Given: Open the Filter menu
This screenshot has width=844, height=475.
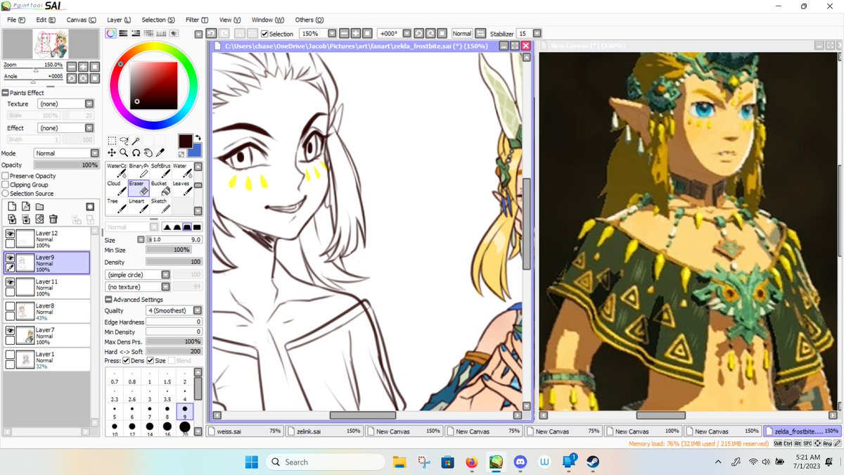Looking at the screenshot, I should tap(196, 20).
